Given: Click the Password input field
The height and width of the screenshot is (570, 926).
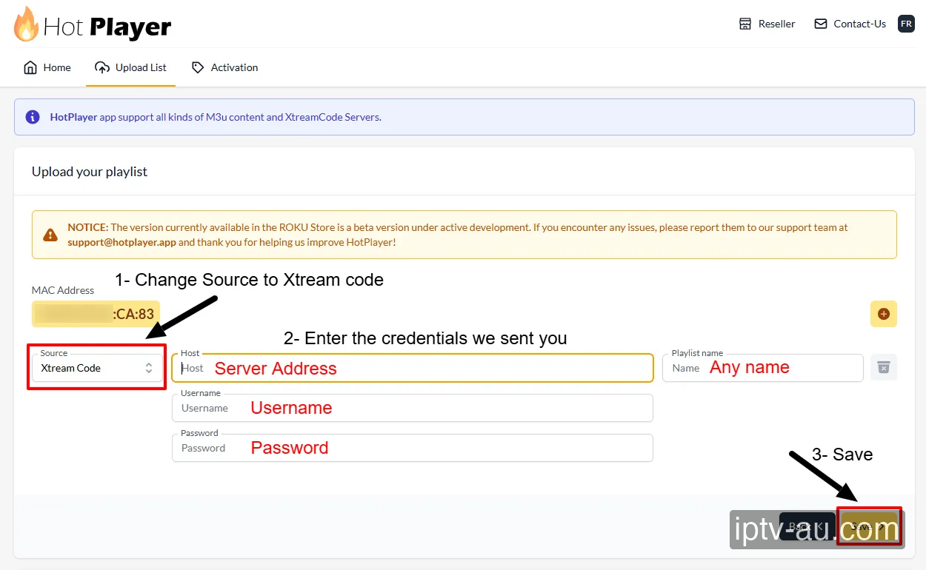Looking at the screenshot, I should tap(413, 448).
